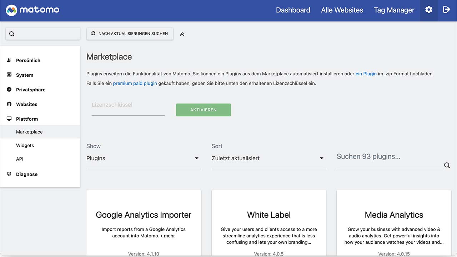Click the Plattform monitor icon
457x257 pixels.
[9, 119]
